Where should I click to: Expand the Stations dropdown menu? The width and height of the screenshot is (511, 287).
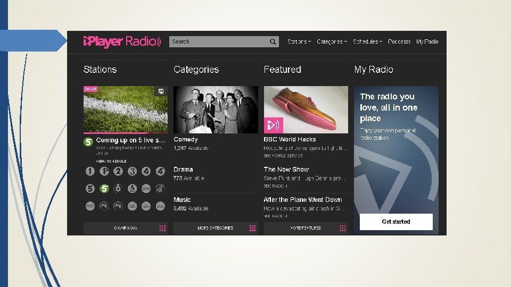tap(299, 41)
